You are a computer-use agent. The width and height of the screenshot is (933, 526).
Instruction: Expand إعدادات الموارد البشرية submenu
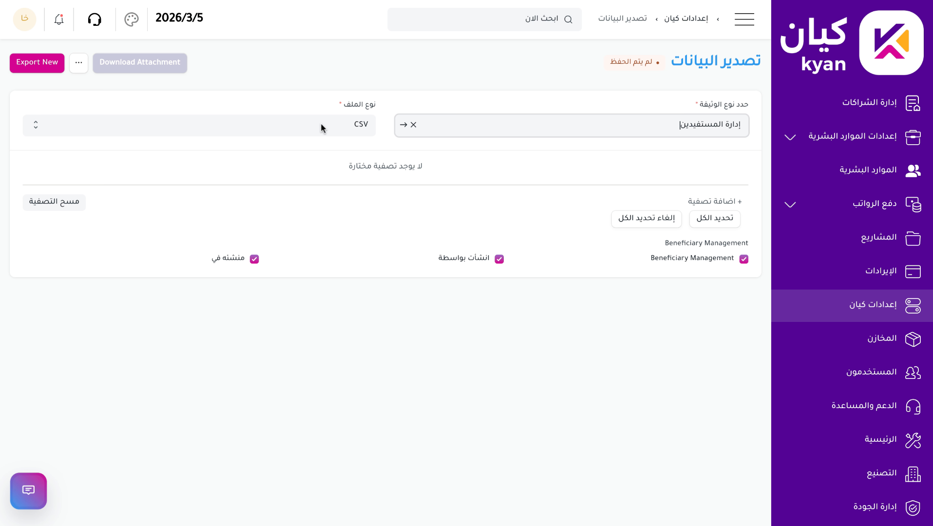tap(790, 137)
